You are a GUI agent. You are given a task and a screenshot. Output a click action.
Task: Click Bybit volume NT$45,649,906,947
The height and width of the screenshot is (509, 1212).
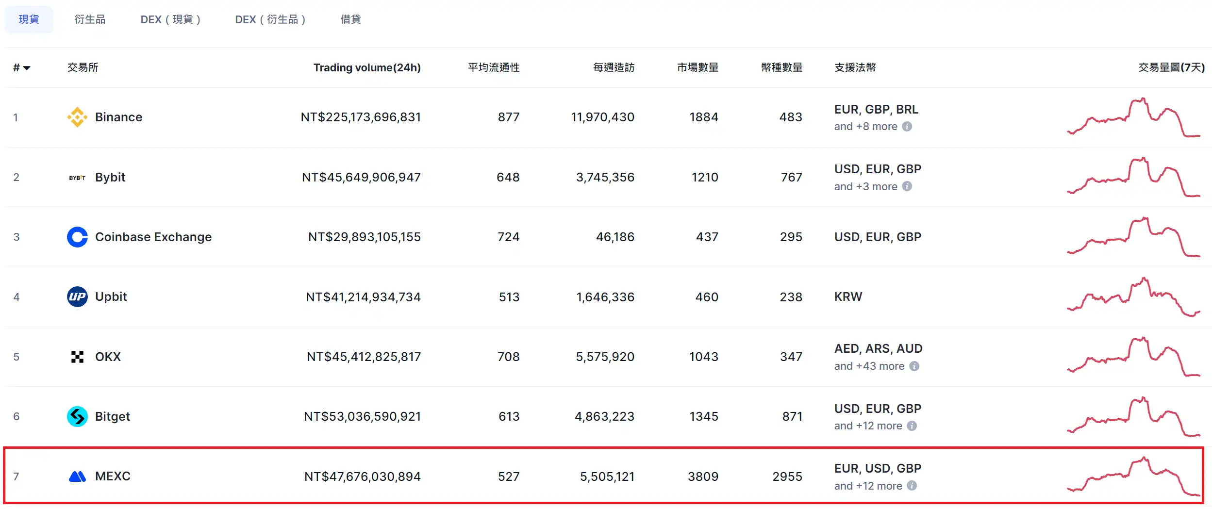click(x=361, y=177)
